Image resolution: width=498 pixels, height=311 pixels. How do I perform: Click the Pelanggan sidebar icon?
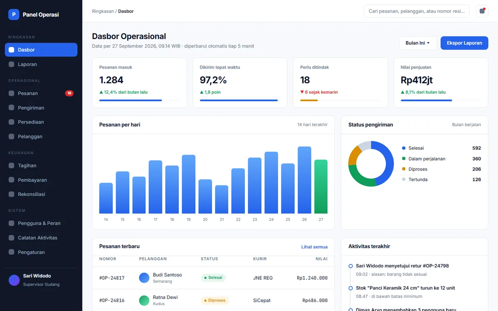(x=11, y=136)
